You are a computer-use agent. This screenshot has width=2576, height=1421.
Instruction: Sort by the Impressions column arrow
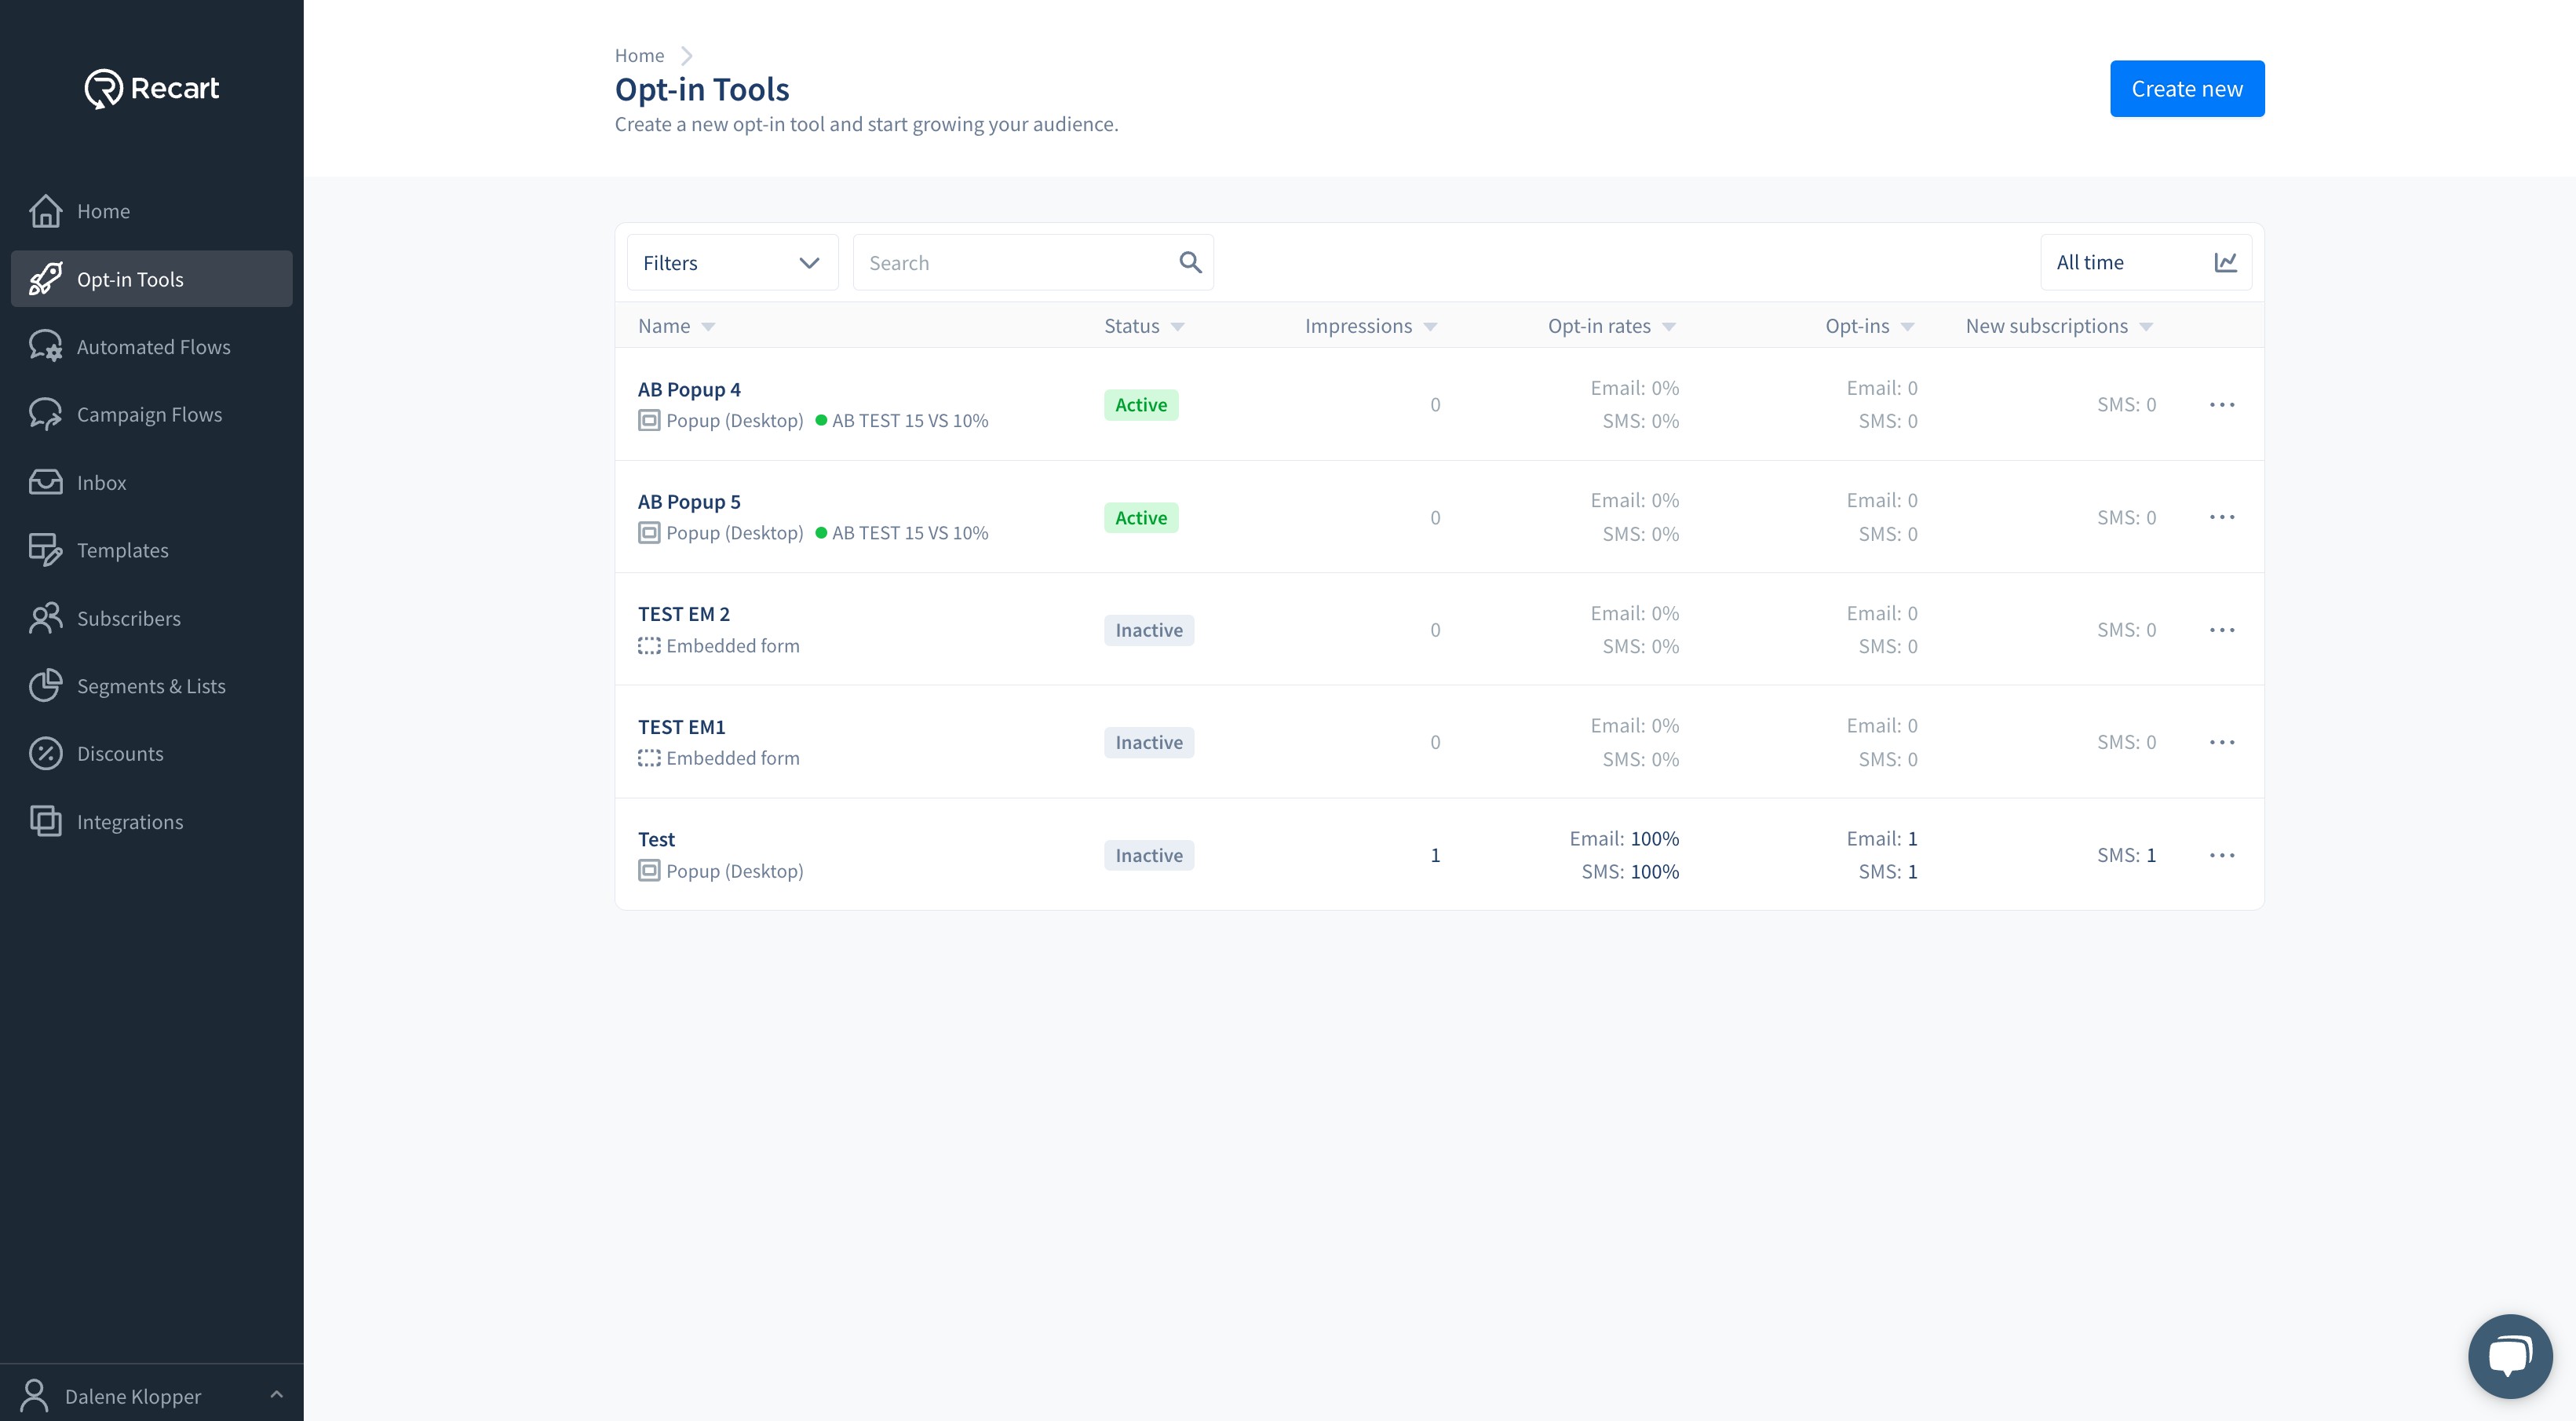pyautogui.click(x=1430, y=327)
